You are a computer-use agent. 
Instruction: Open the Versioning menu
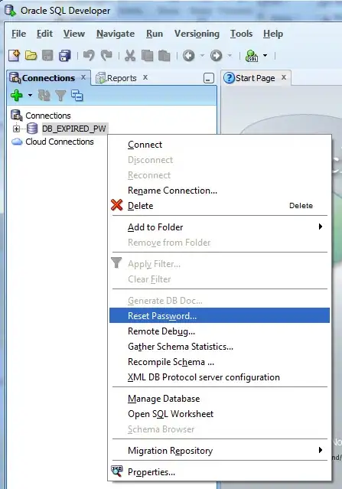197,34
